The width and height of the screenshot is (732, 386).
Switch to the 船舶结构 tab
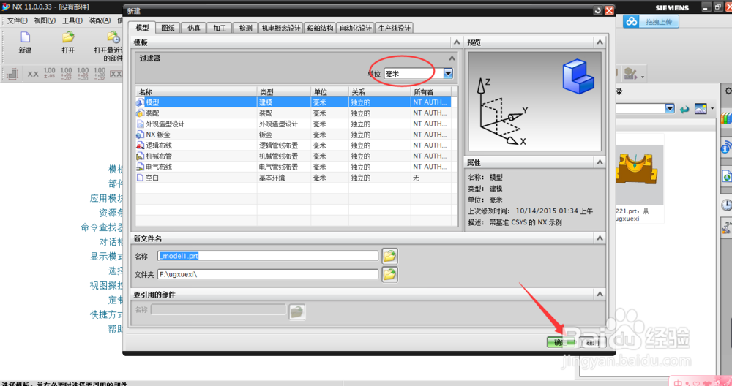tap(320, 28)
